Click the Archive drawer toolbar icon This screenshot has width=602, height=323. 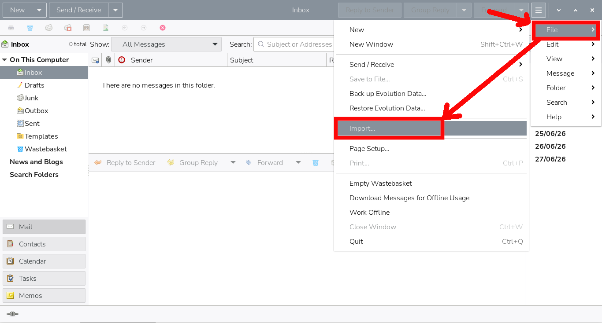[x=87, y=28]
